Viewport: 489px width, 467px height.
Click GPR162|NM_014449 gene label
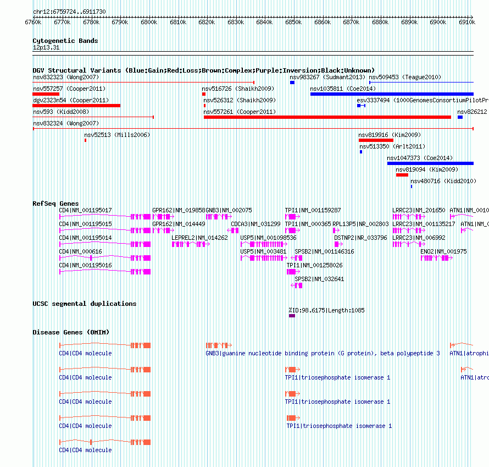pos(179,224)
